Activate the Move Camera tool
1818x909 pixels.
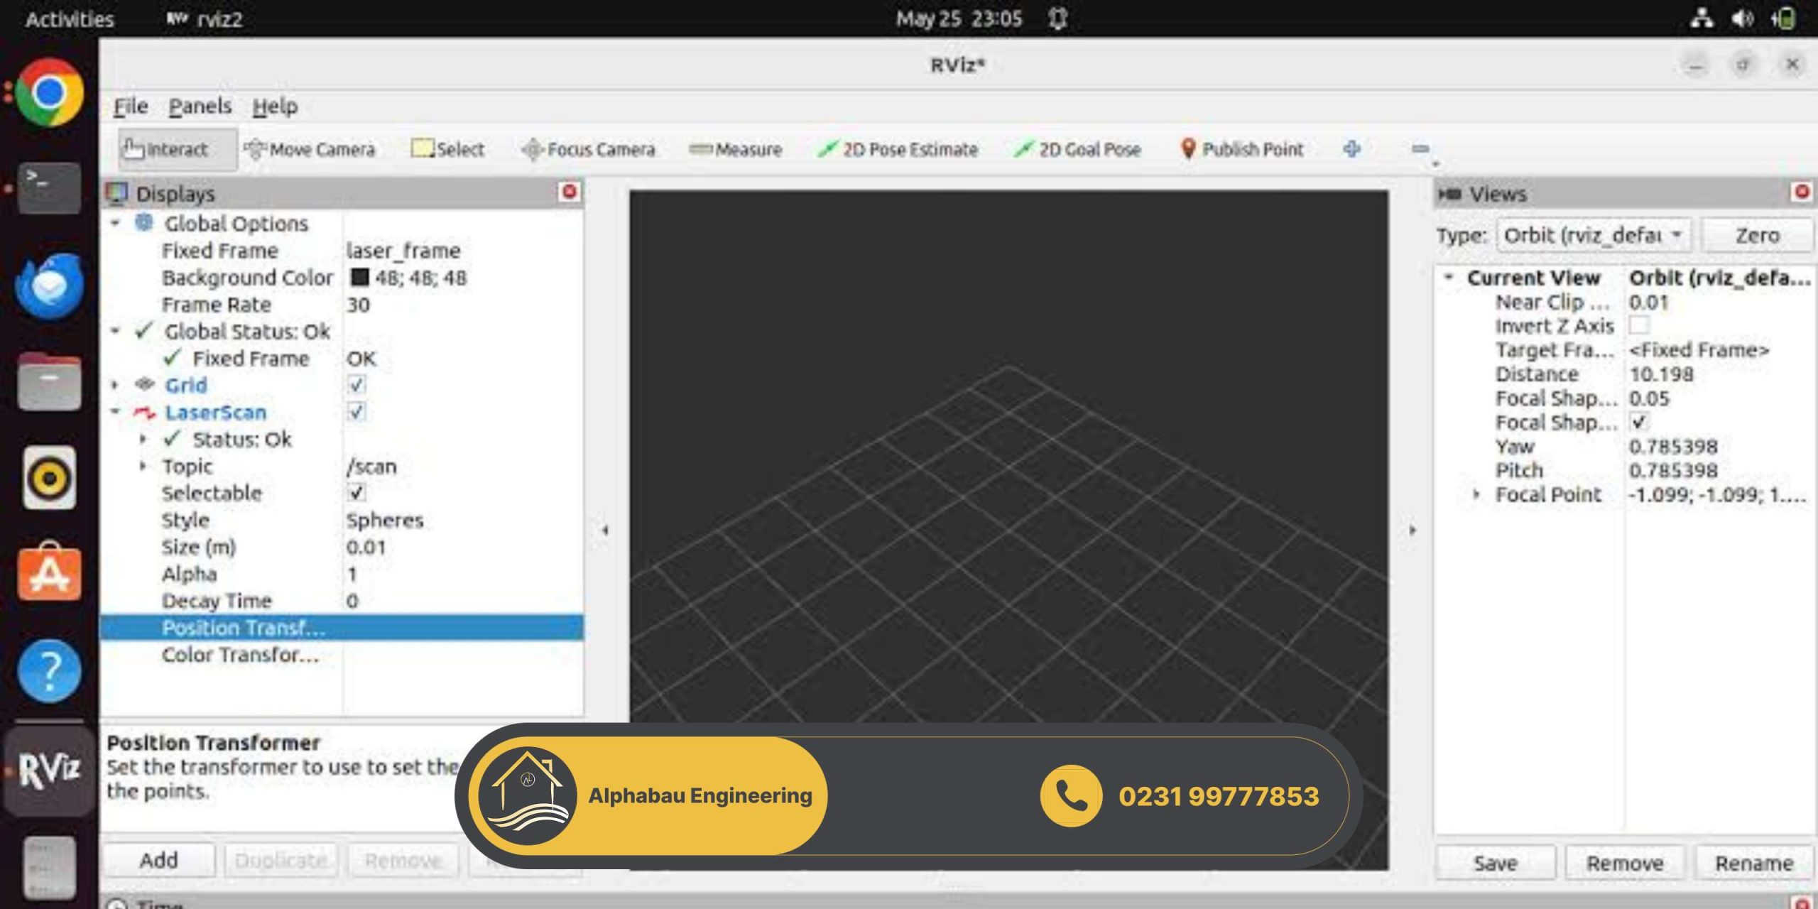[x=310, y=149]
